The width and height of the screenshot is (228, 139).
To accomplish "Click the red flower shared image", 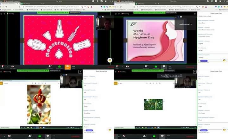I will [39, 104].
